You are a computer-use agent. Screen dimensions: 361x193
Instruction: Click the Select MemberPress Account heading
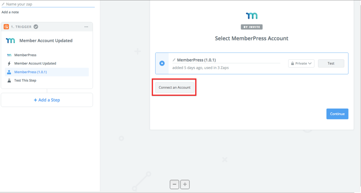coord(252,39)
